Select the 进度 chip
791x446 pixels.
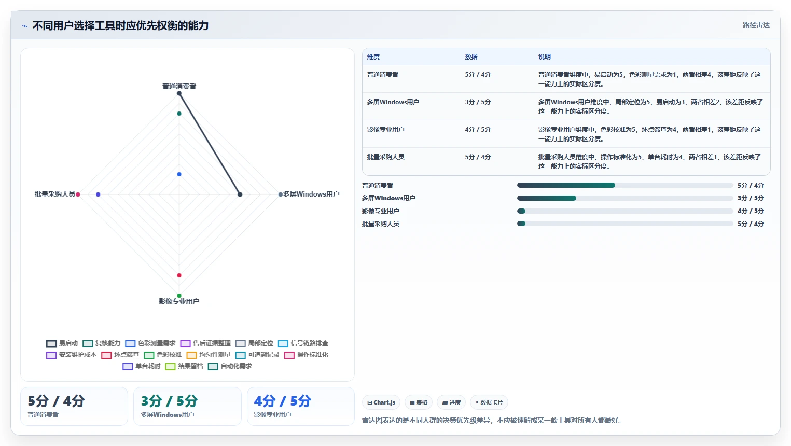tap(451, 402)
